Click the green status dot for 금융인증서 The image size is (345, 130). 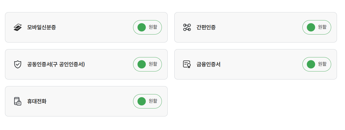[311, 64]
